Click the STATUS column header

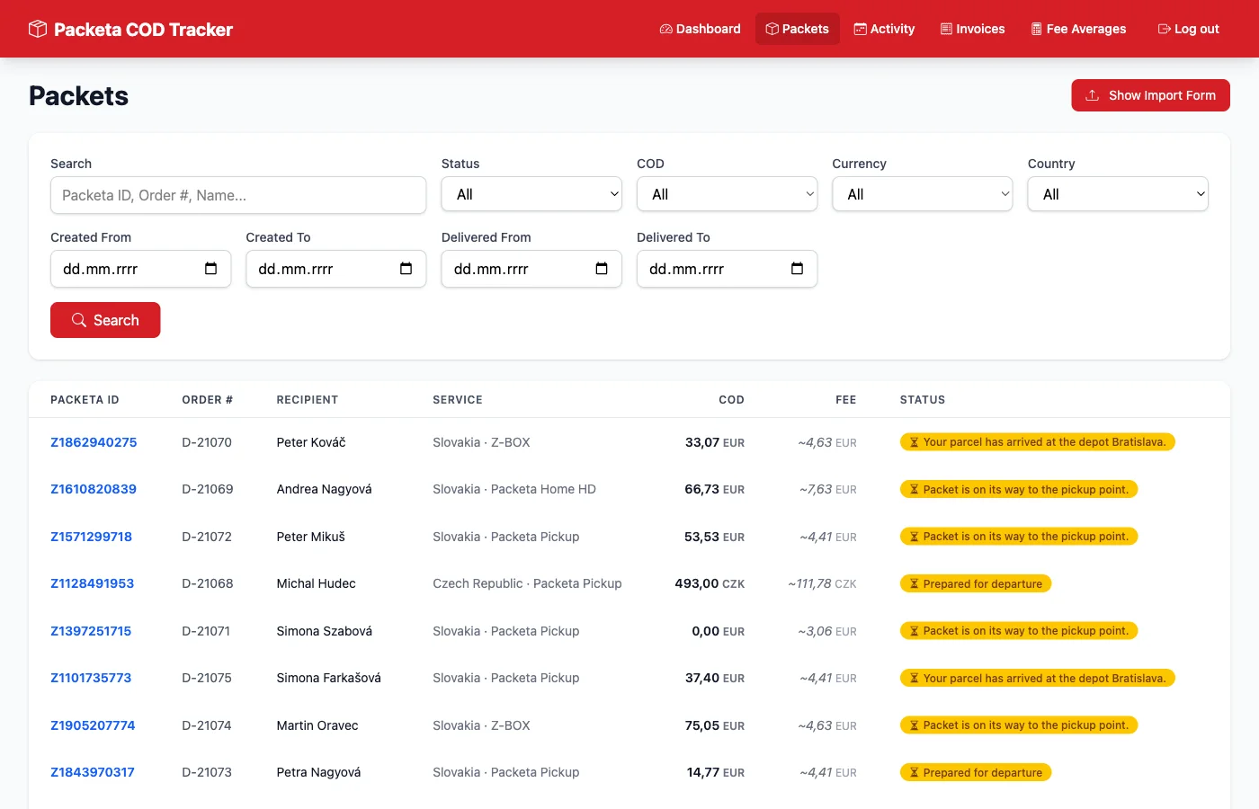[x=923, y=400]
